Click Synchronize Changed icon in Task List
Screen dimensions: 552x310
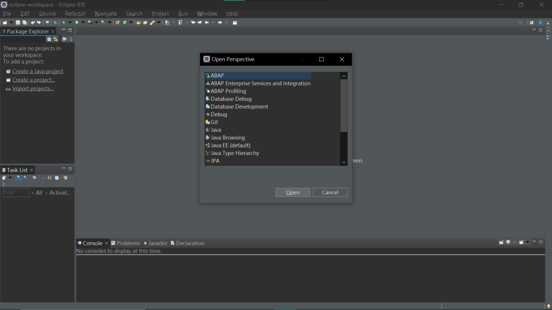pyautogui.click(x=65, y=178)
